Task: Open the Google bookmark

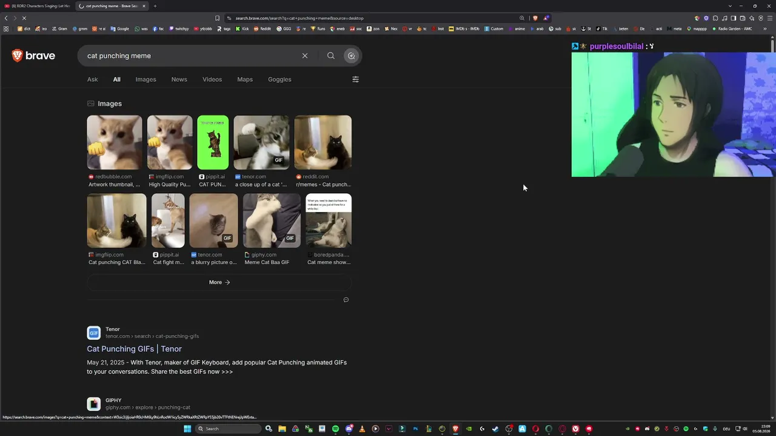Action: click(x=120, y=28)
